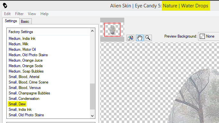
Task: Select the Zoom magnifier tool
Action: [x=148, y=38]
